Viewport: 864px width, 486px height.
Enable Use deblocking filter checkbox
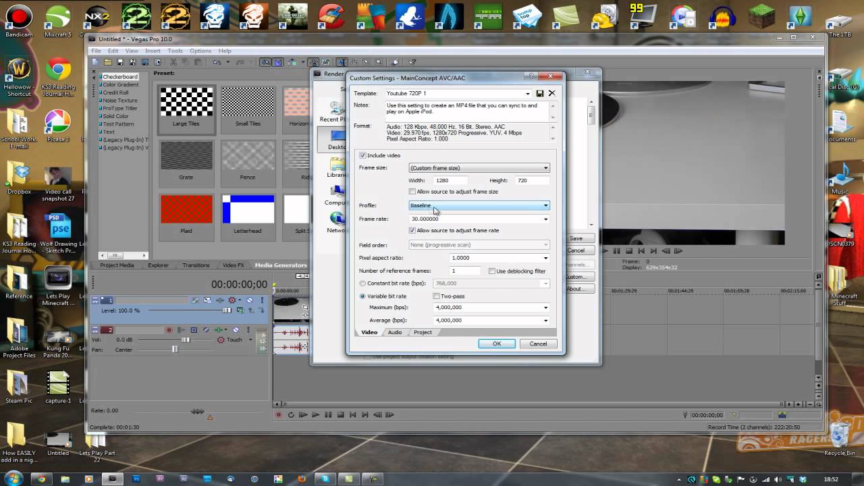pyautogui.click(x=491, y=271)
